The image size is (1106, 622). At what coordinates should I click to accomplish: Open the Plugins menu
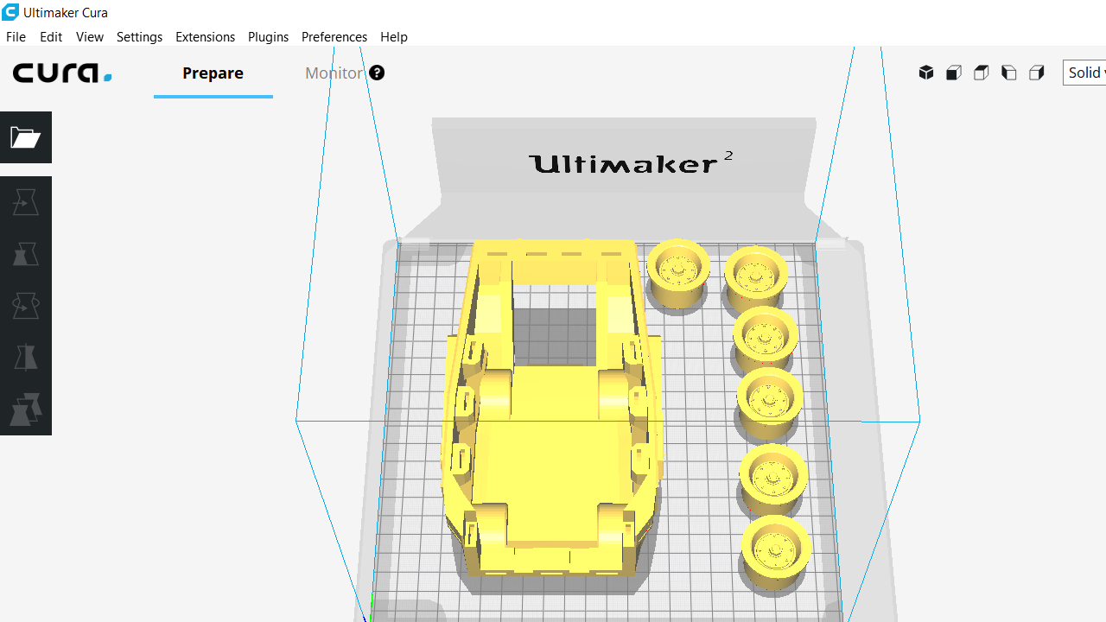click(x=268, y=36)
